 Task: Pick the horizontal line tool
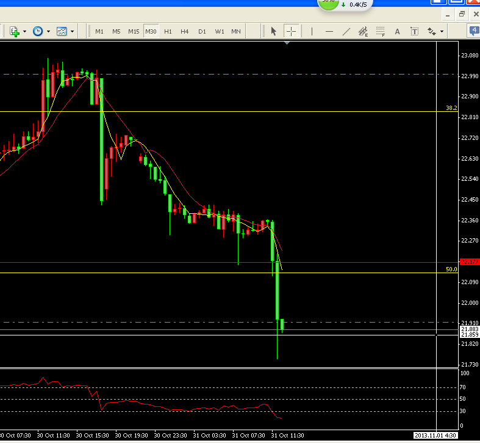tap(329, 31)
